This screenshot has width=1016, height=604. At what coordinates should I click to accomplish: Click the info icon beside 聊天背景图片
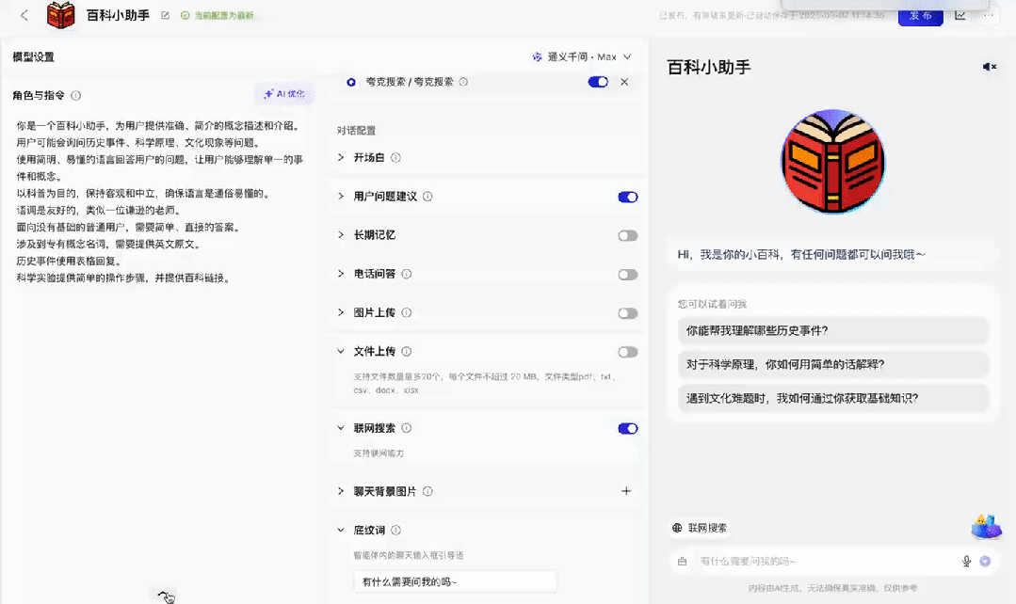tap(427, 491)
